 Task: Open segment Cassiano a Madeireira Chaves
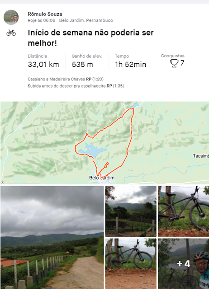(57, 79)
